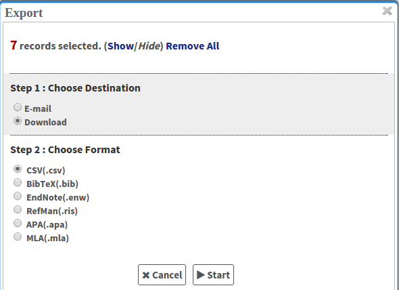Choose RefMan(.ris) format radio button
399x290 pixels.
tap(18, 209)
